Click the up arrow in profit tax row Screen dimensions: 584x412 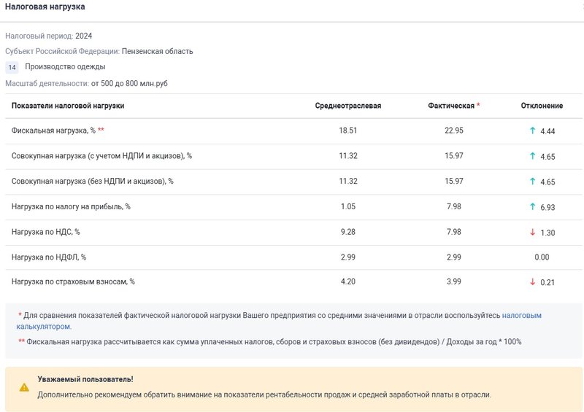[532, 207]
